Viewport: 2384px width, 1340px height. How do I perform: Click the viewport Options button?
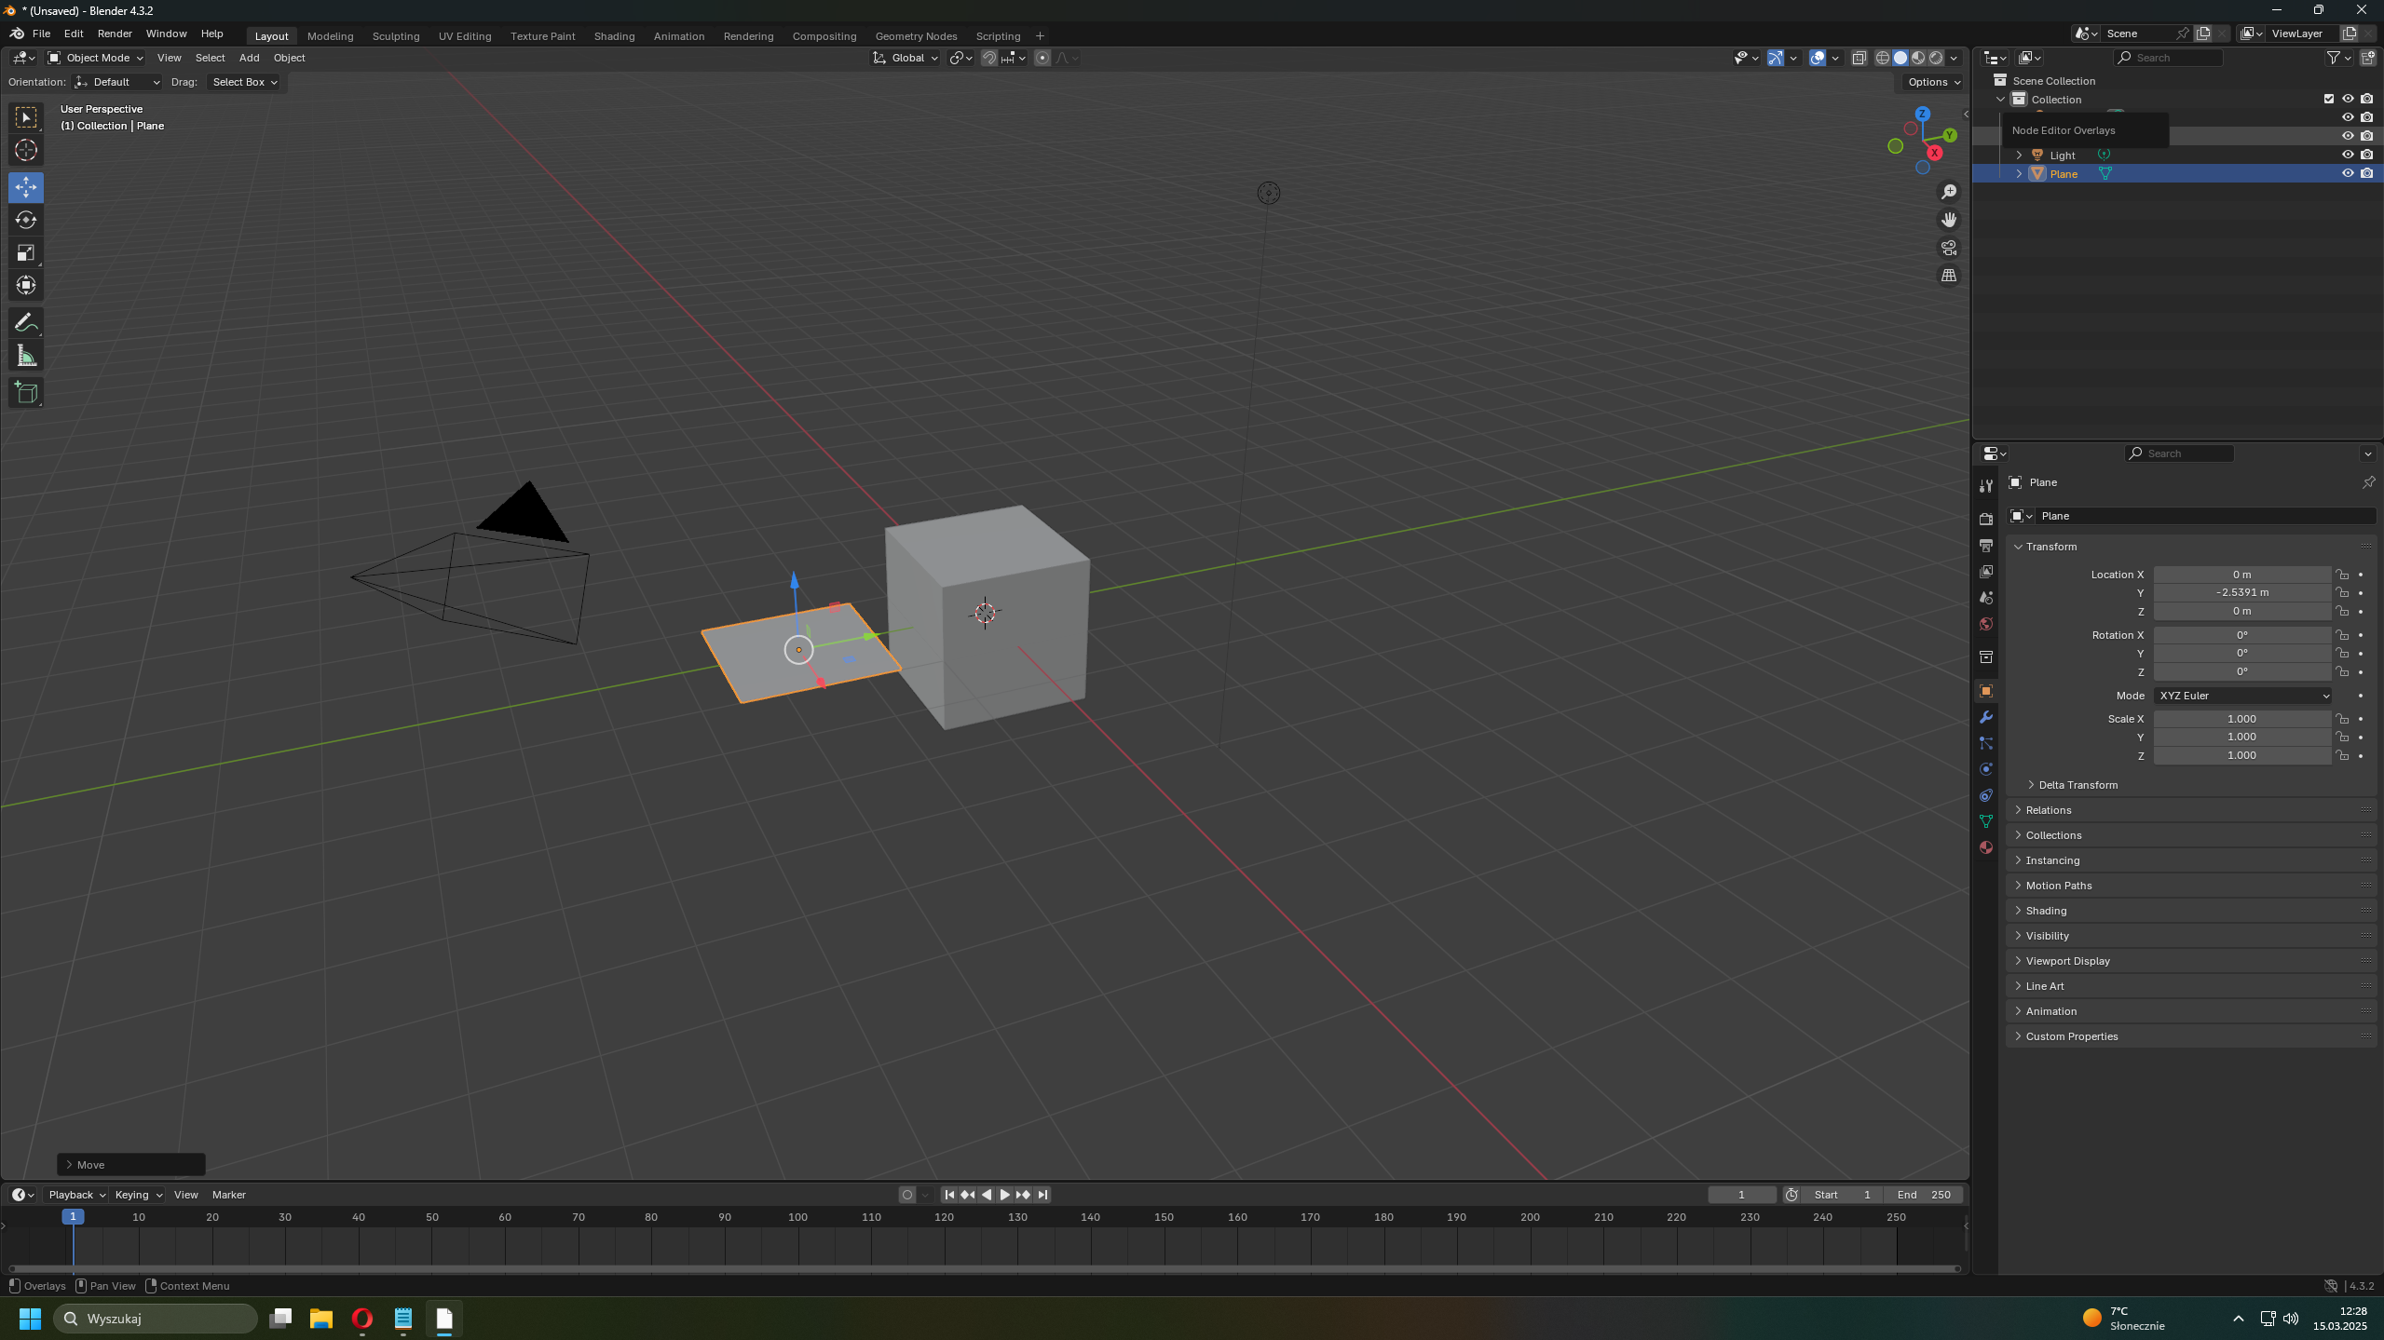click(x=1933, y=82)
